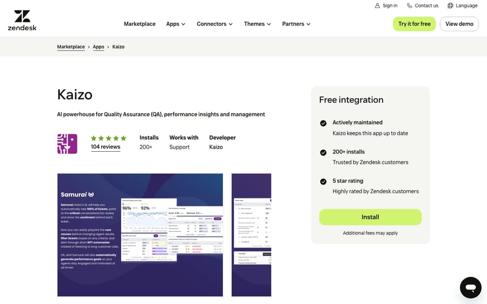This screenshot has height=304, width=487.
Task: Open the second partially visible screenshot
Action: pos(251,235)
